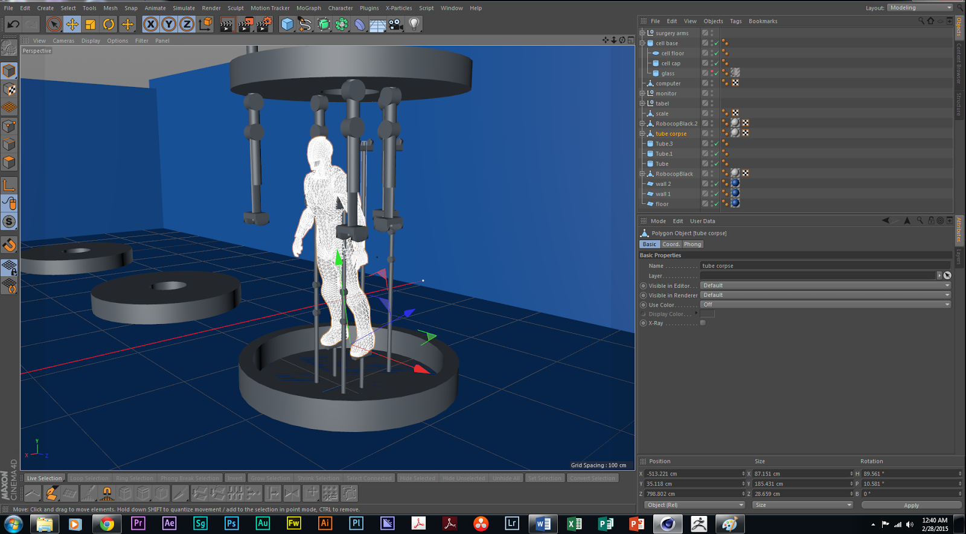Switch to Texture mode in left palette

[x=9, y=89]
